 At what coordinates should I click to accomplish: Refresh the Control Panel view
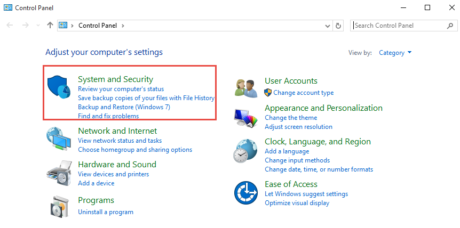coord(338,26)
